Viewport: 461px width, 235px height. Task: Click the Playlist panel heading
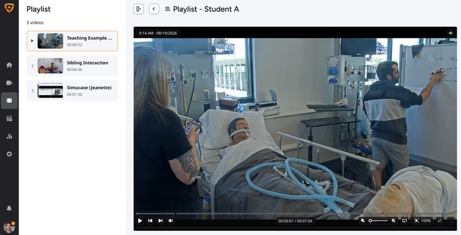point(39,9)
